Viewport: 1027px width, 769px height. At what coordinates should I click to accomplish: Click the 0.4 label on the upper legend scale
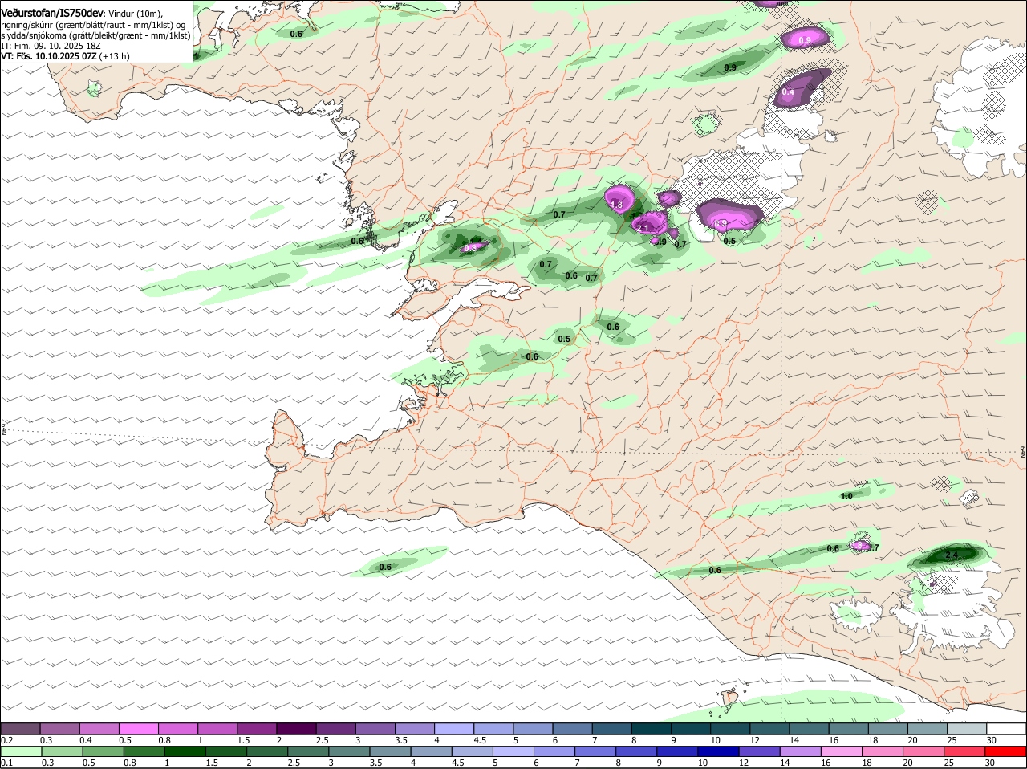(86, 739)
